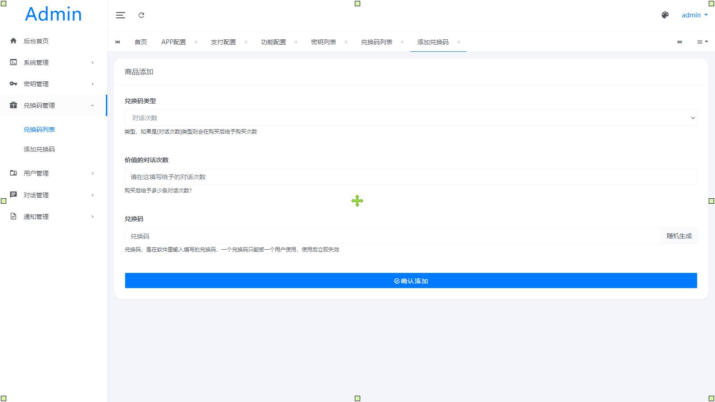The height and width of the screenshot is (402, 715).
Task: Toggle the sidebar hamburger menu icon
Action: (120, 15)
